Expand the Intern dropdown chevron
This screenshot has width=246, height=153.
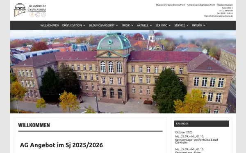click(204, 25)
